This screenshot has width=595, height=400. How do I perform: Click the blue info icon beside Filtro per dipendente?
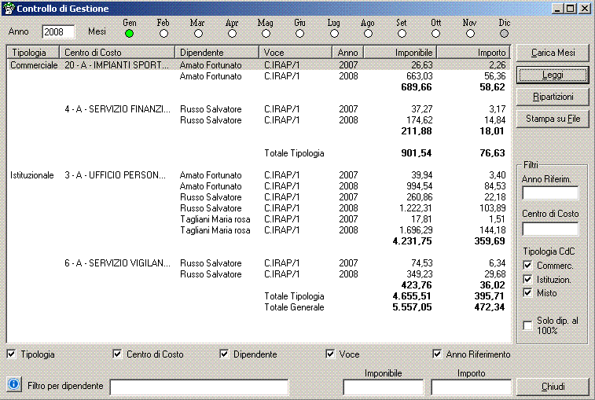point(13,384)
